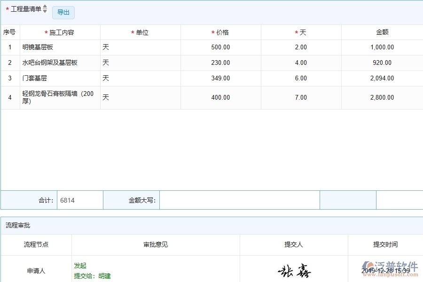Click the up arrow beside 工程量清单
The width and height of the screenshot is (423, 282).
click(45, 6)
